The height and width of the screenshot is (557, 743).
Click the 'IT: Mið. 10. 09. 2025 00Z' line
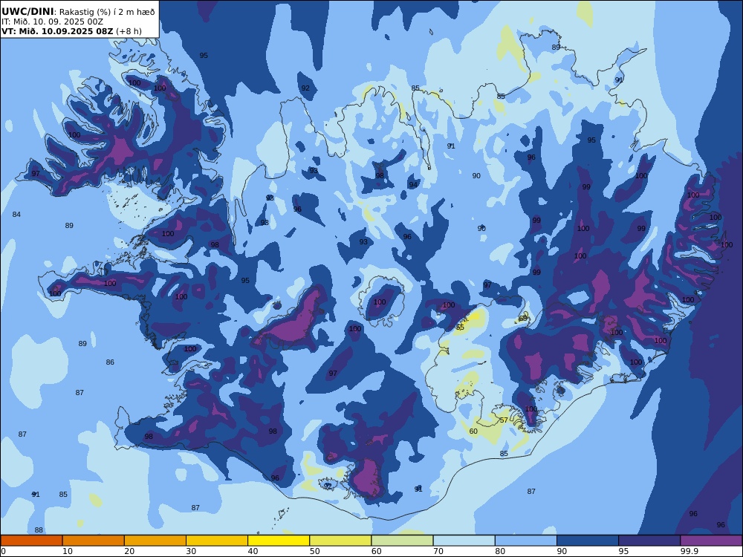pyautogui.click(x=52, y=22)
